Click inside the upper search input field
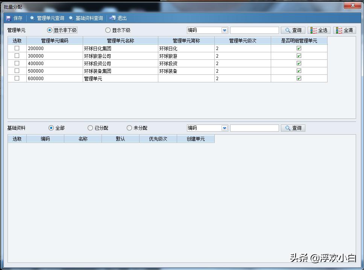364x270 pixels. click(255, 30)
